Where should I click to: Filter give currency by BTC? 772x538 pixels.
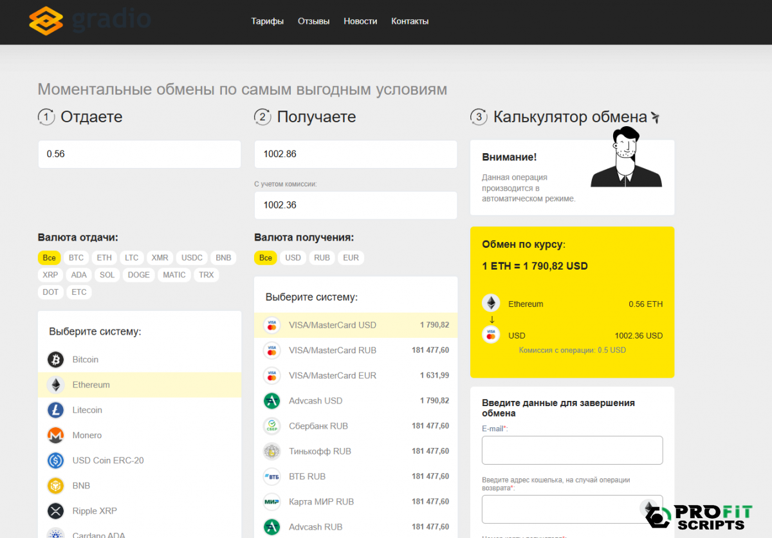point(76,257)
